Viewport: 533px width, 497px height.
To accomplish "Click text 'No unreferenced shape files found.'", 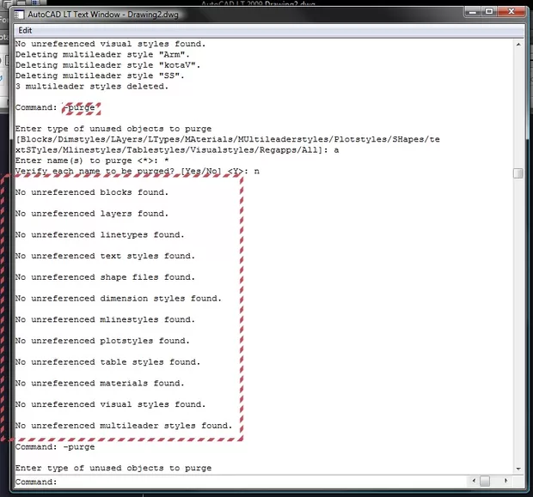I will tap(105, 277).
